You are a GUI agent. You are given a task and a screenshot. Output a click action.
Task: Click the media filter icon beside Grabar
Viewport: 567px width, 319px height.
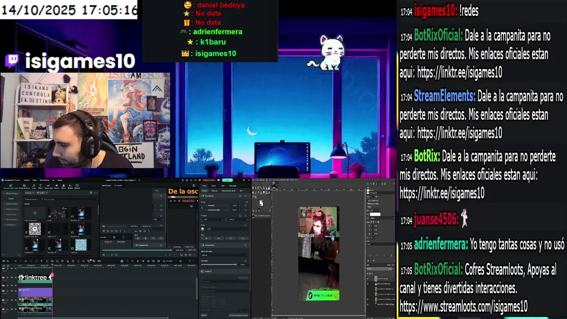tap(91, 193)
